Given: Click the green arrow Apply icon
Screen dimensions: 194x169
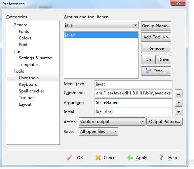Looking at the screenshot, I should pyautogui.click(x=130, y=158).
